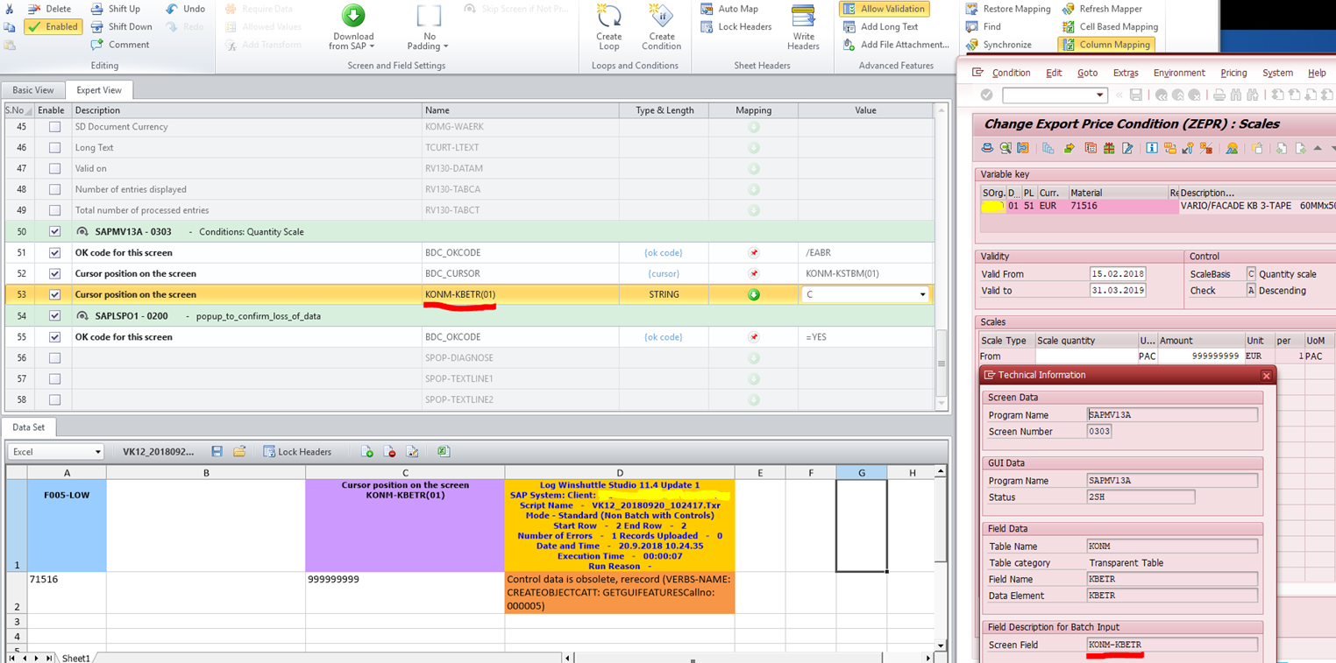The height and width of the screenshot is (663, 1336).
Task: Uncheck row 51 OK code for this screen
Action: point(54,252)
